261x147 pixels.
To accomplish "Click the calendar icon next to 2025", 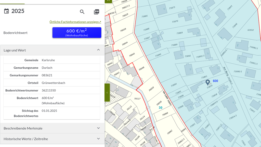I will [6, 11].
